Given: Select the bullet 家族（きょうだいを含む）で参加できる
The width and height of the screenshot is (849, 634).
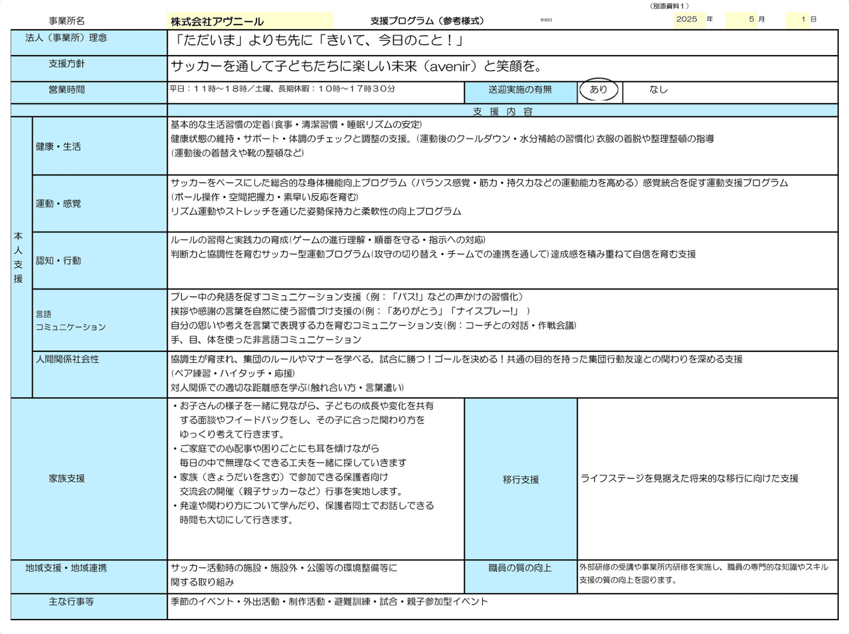Looking at the screenshot, I should pyautogui.click(x=287, y=484).
